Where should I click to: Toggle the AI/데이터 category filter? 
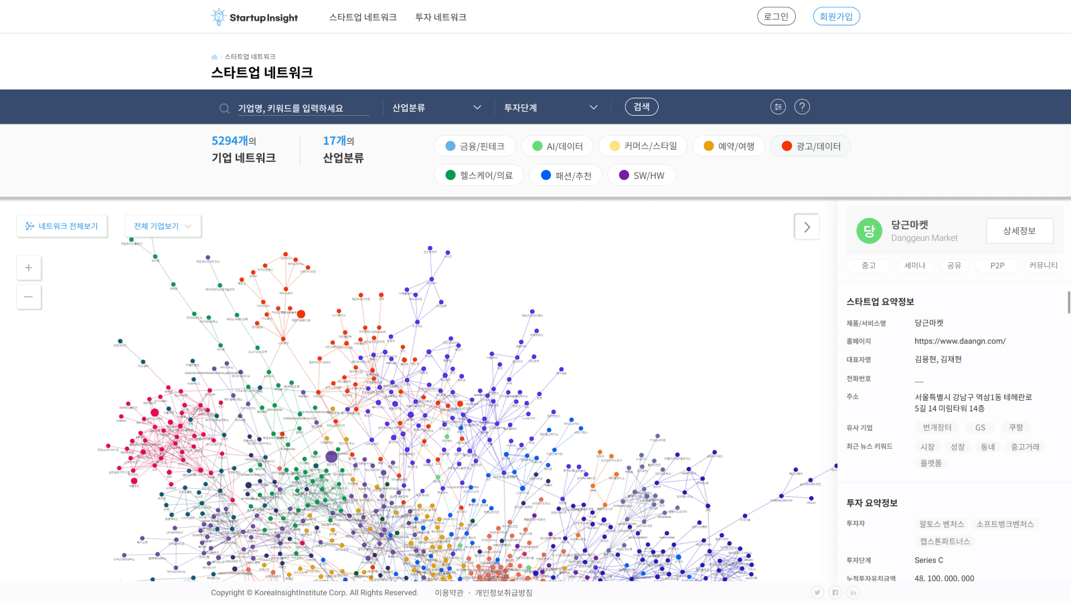[x=557, y=146]
